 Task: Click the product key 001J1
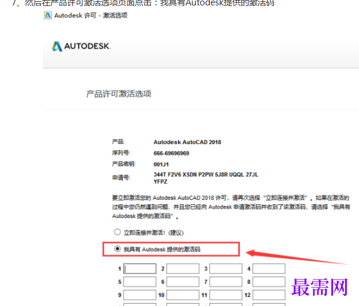[x=161, y=164]
